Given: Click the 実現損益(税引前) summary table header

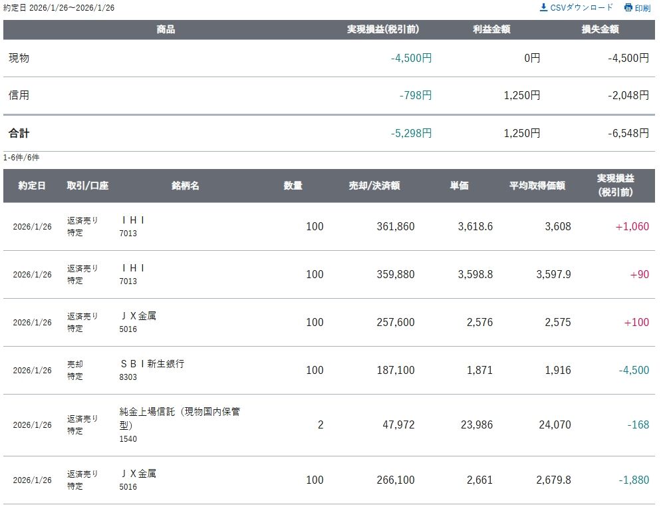Looking at the screenshot, I should point(383,29).
